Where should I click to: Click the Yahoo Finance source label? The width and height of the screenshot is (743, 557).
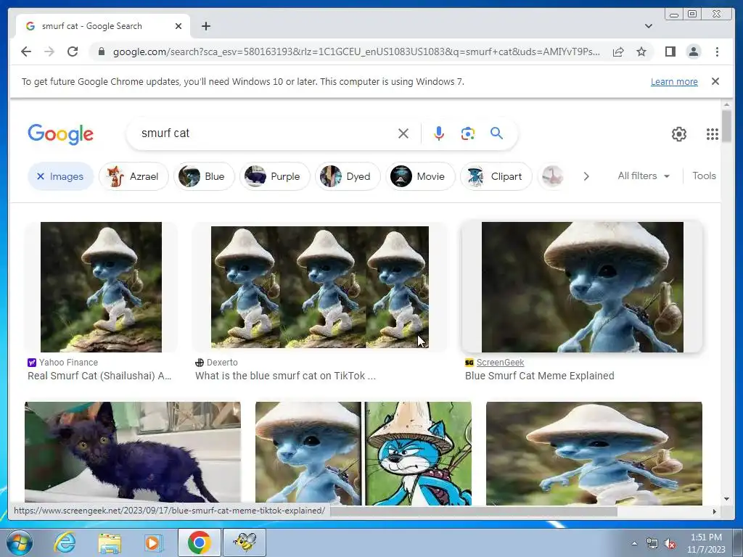(68, 363)
